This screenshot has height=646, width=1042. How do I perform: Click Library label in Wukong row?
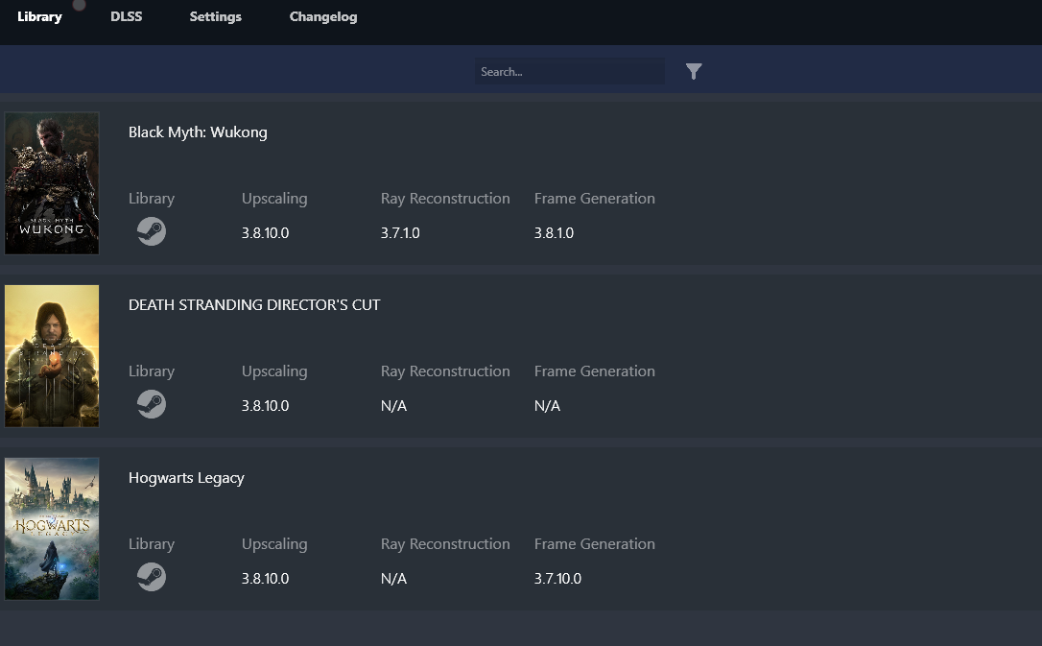[x=152, y=199]
